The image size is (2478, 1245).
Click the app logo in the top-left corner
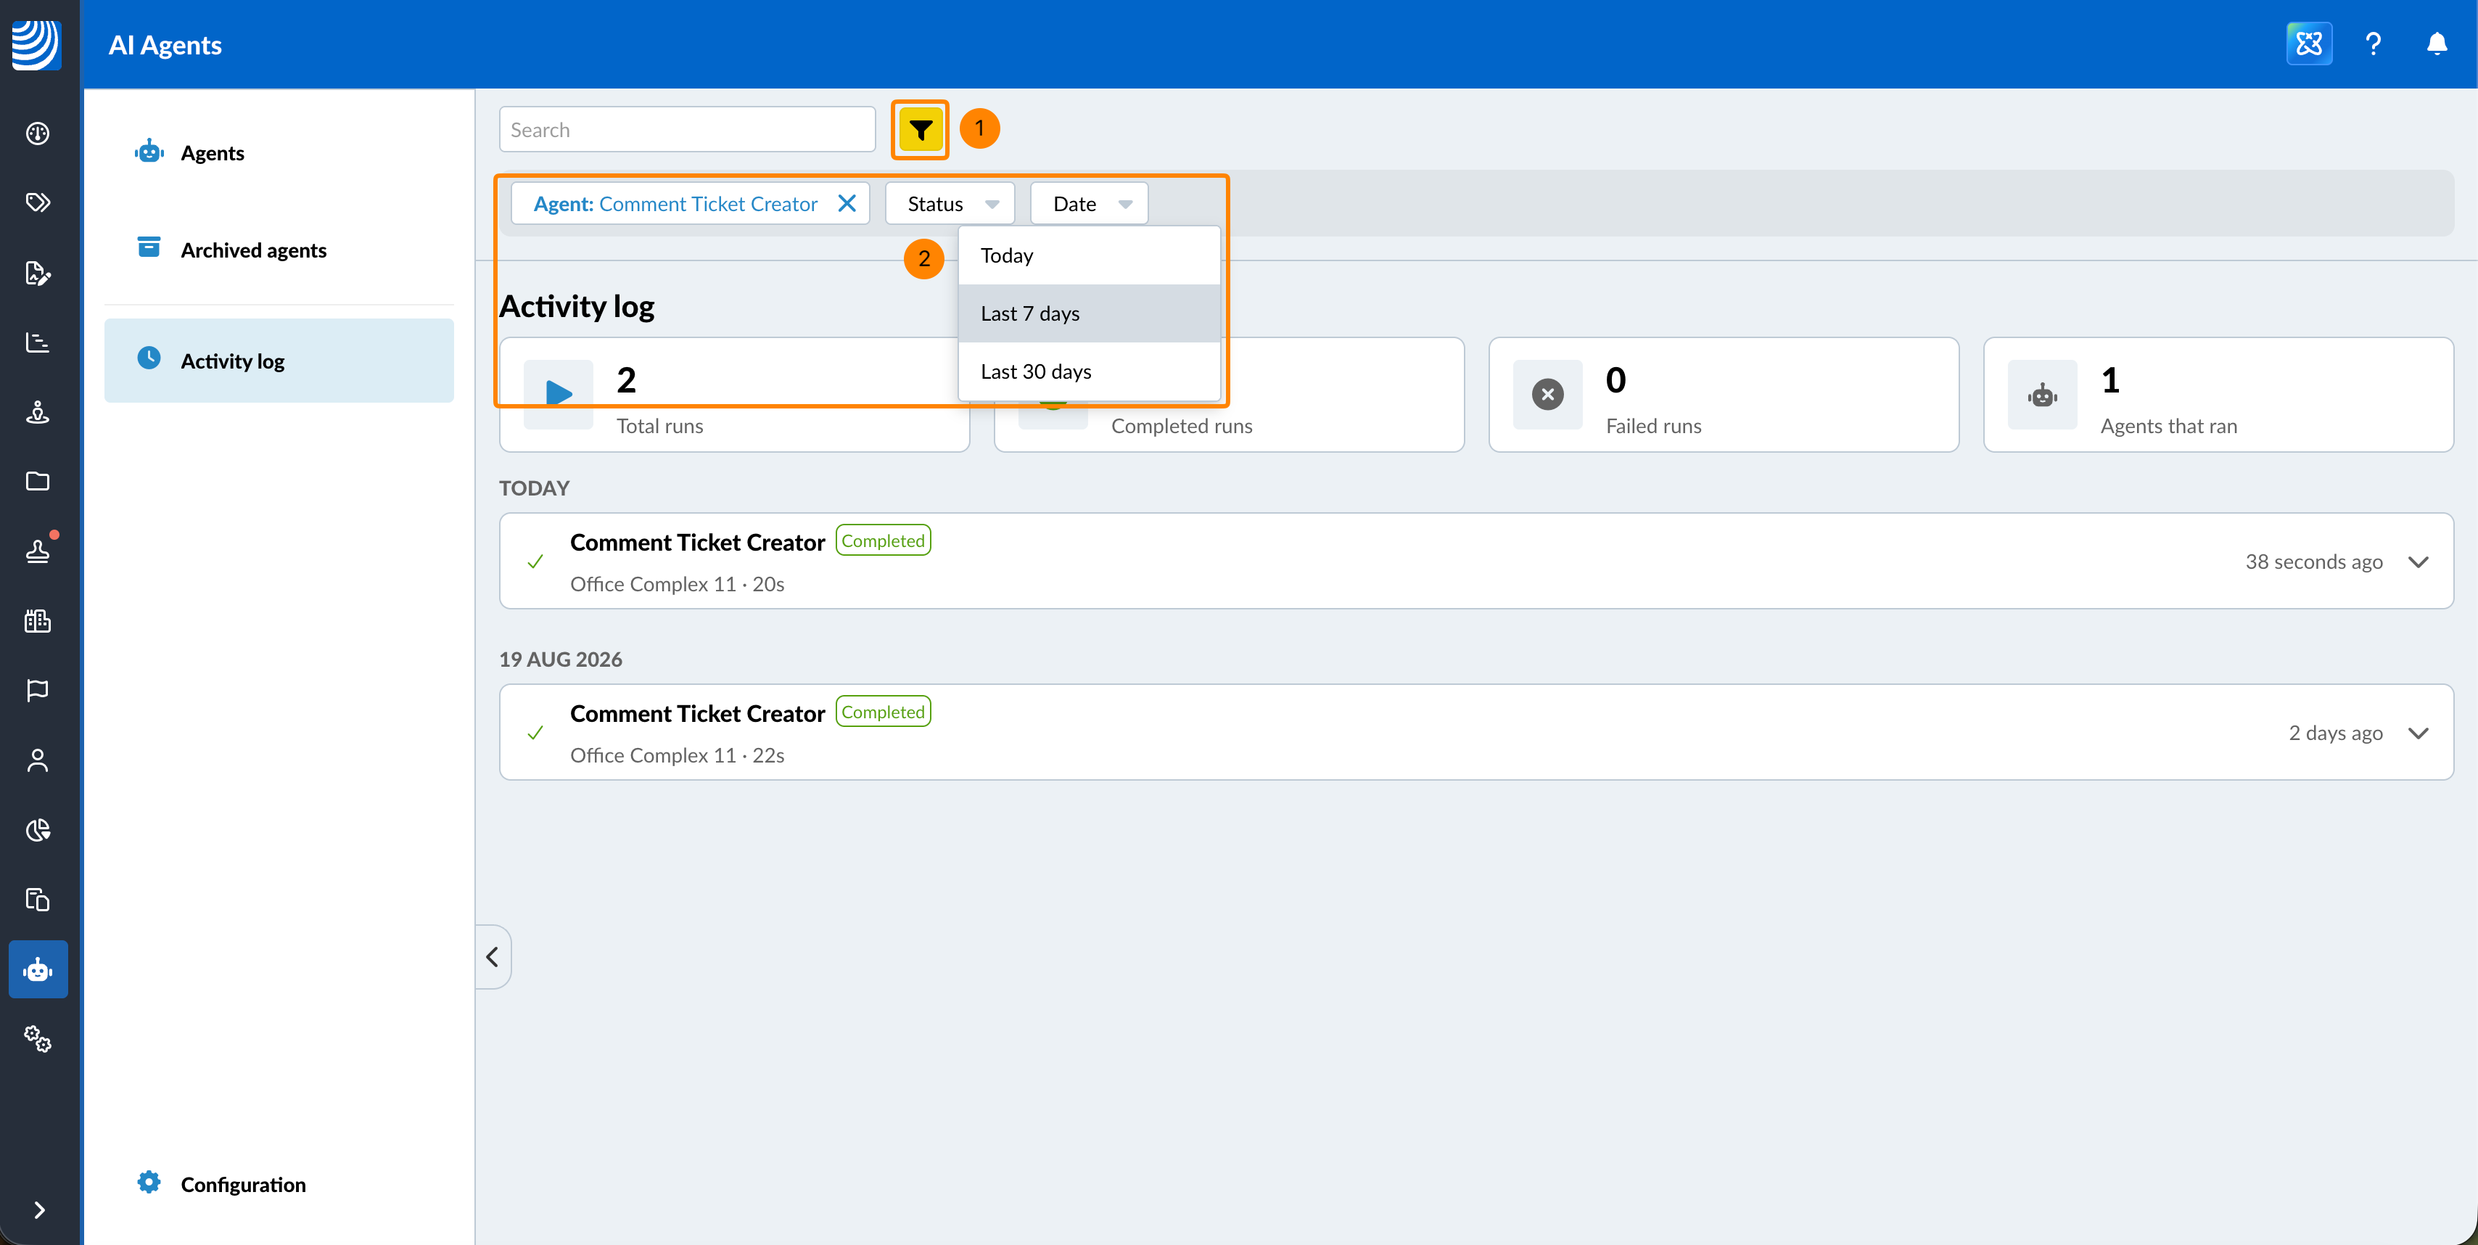(x=36, y=44)
